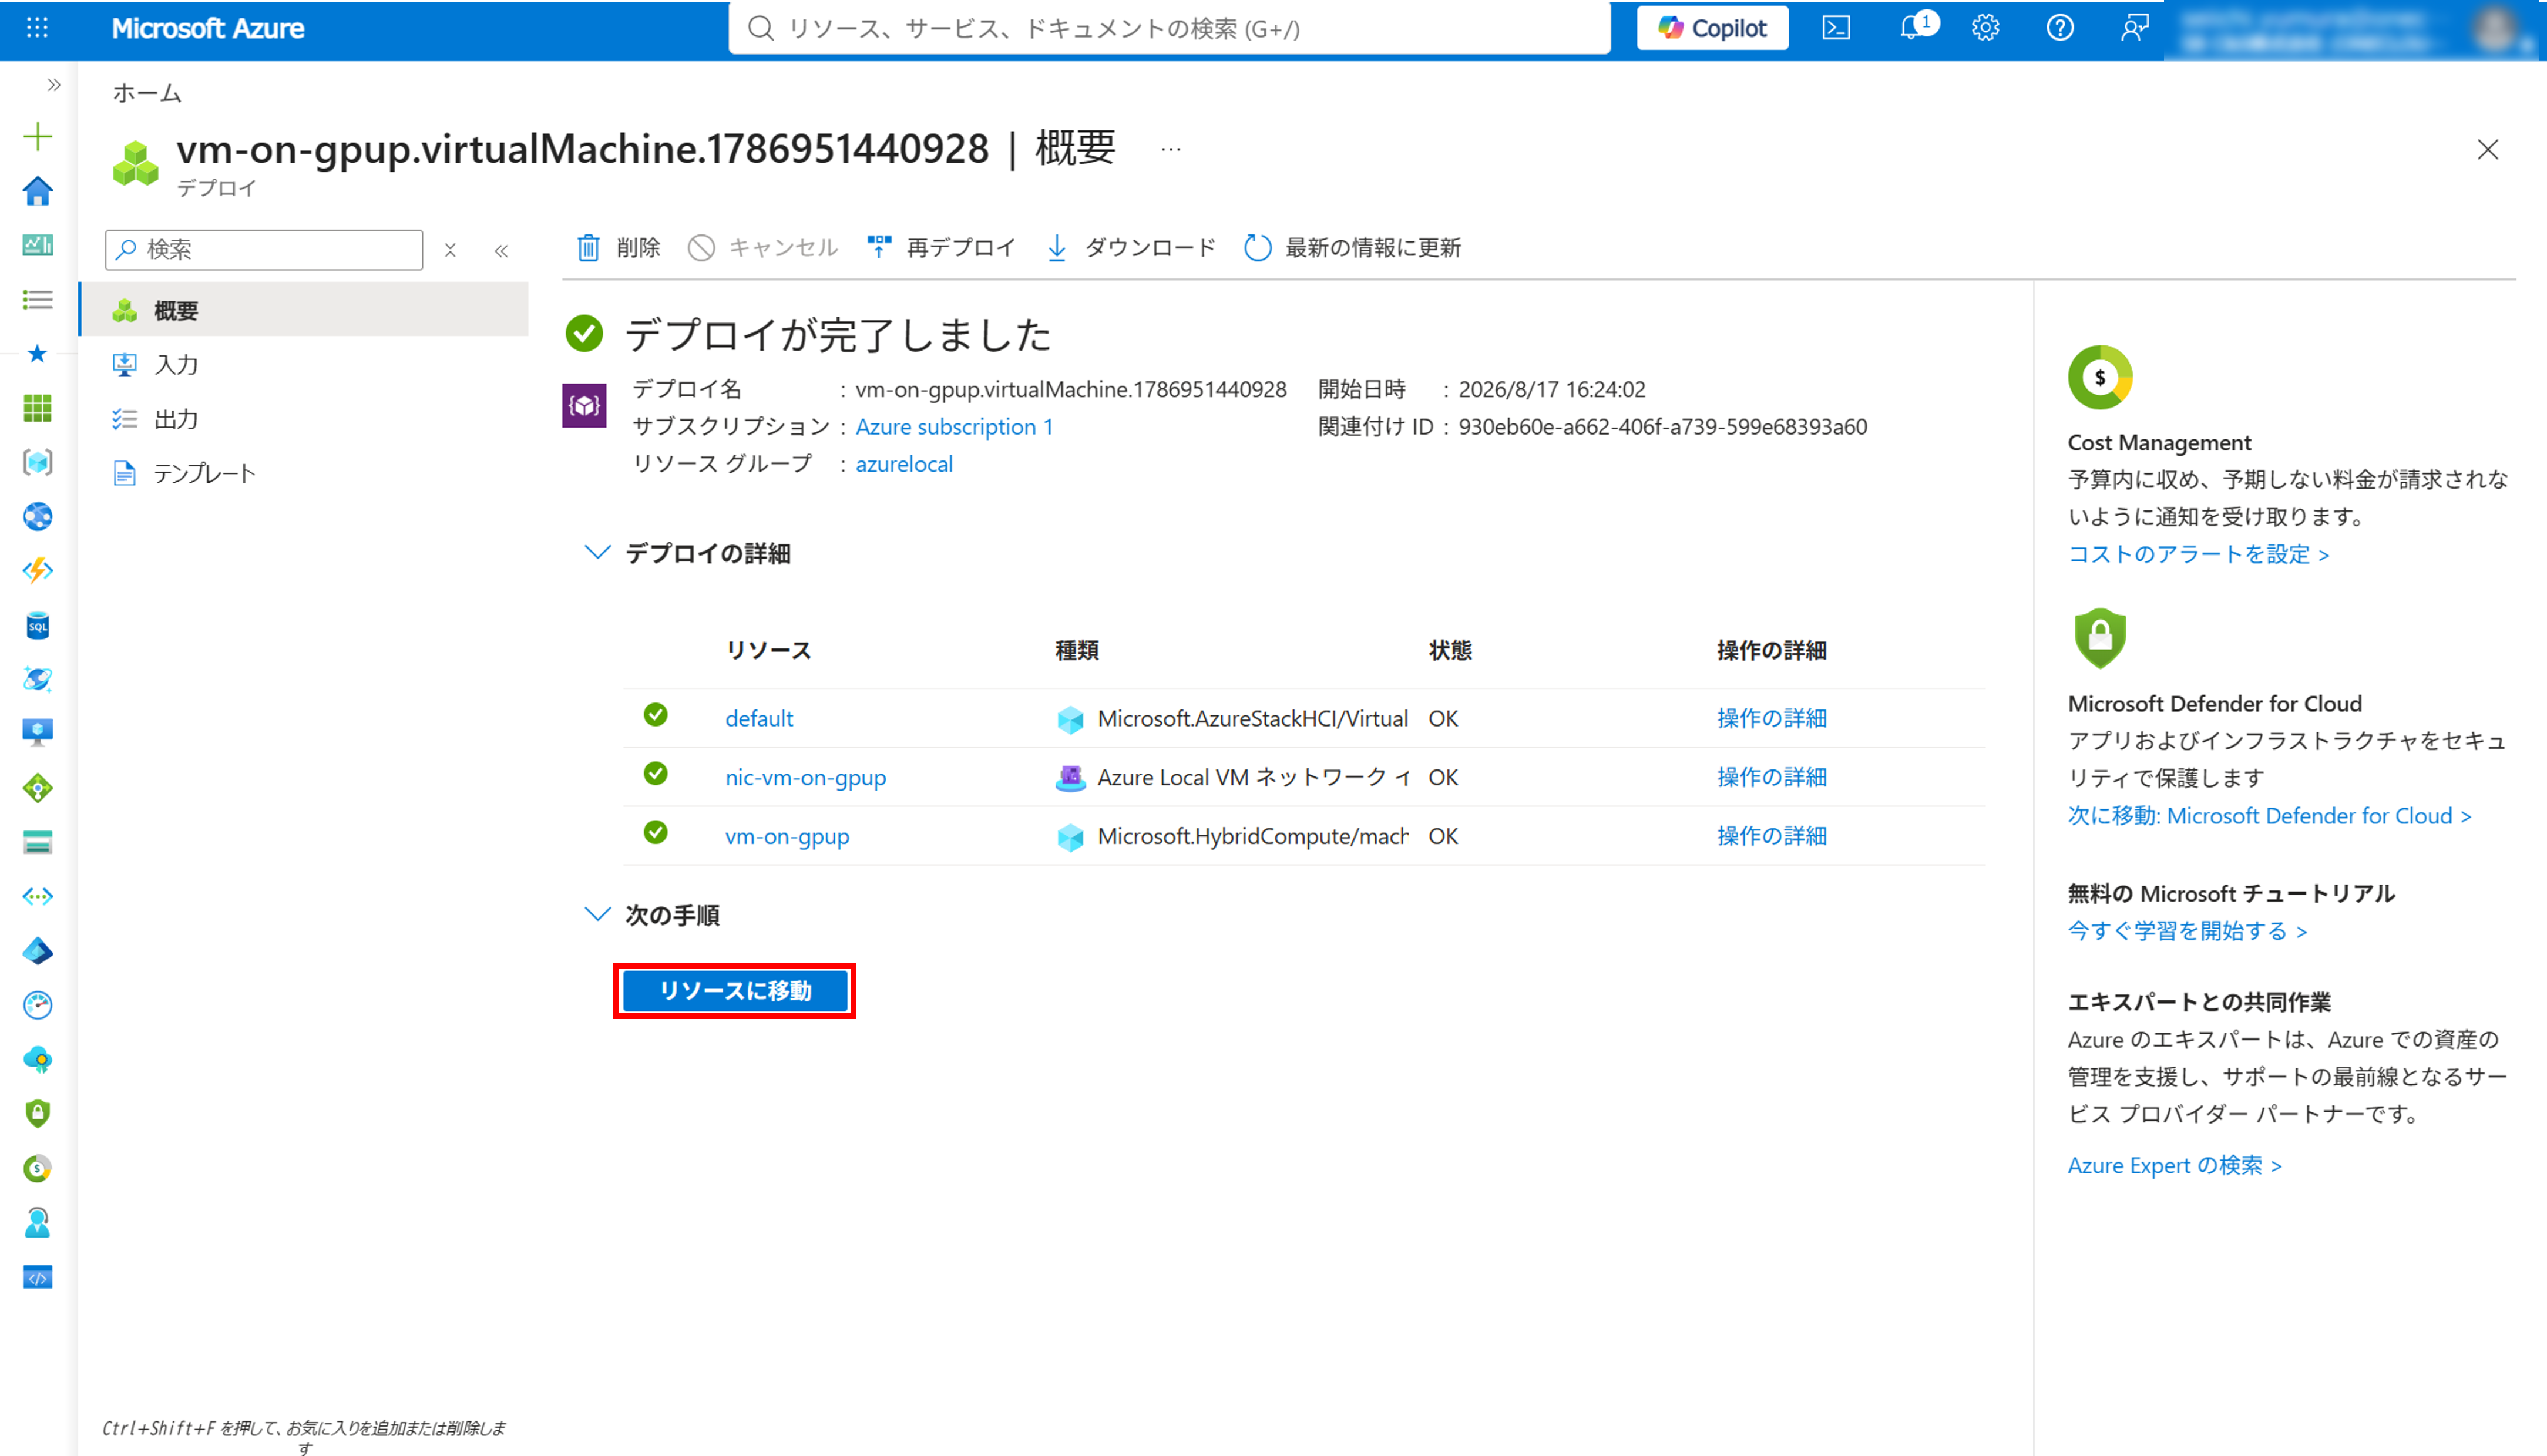
Task: Open Advisor cloud icon in sidebar
Action: (x=37, y=1059)
